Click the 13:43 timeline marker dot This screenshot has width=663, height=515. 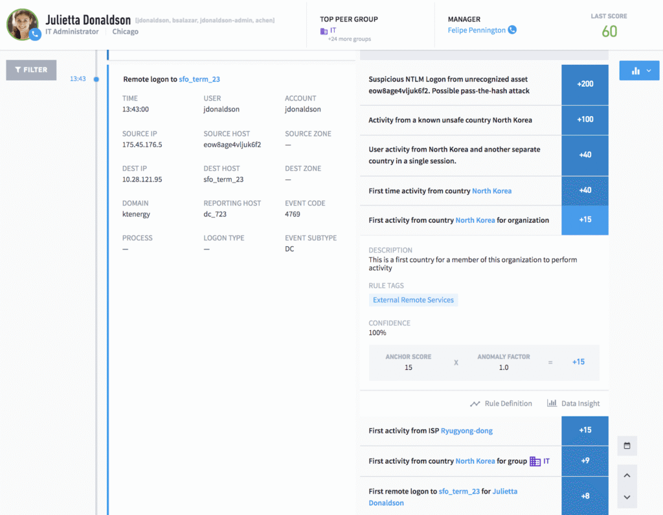(96, 79)
